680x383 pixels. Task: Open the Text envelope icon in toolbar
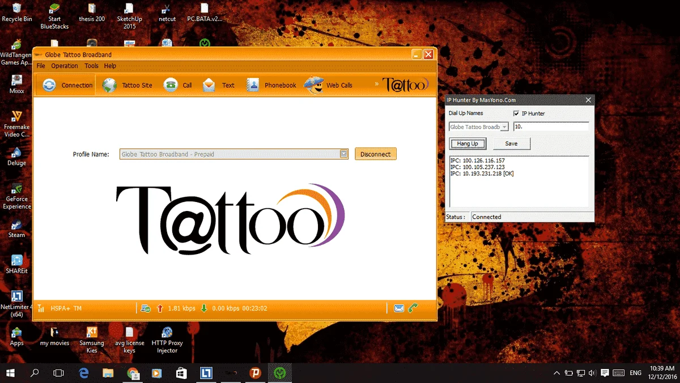(209, 85)
